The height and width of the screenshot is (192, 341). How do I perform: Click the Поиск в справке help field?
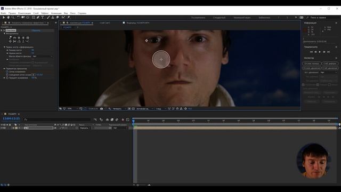point(323,18)
